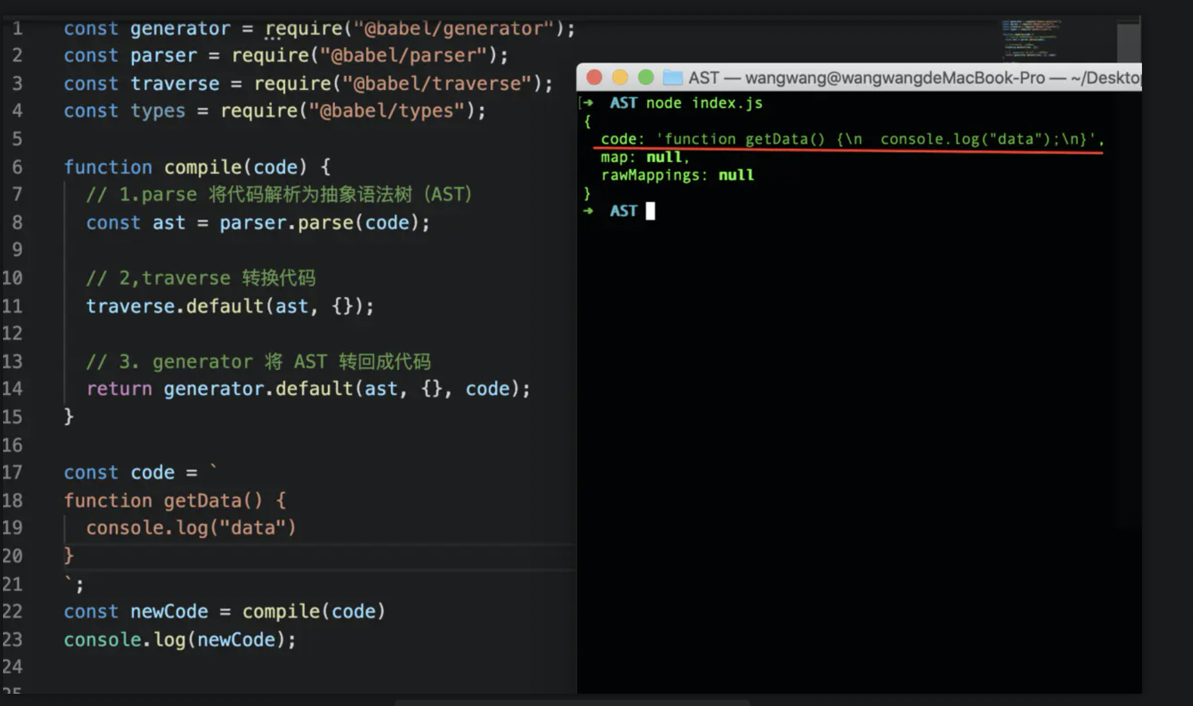Click the return keyword on line 14
The width and height of the screenshot is (1193, 706).
coord(119,389)
